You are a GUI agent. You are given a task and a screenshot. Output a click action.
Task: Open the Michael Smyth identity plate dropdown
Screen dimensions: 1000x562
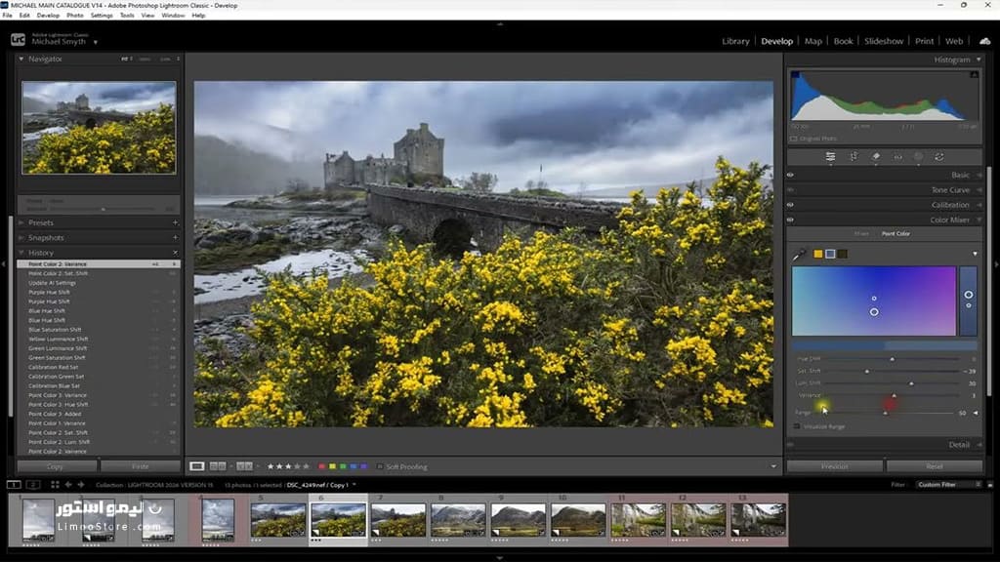(96, 42)
